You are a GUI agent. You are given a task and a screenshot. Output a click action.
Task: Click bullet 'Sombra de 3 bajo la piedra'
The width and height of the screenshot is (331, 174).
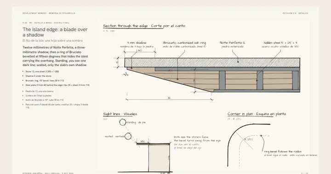pos(39,96)
